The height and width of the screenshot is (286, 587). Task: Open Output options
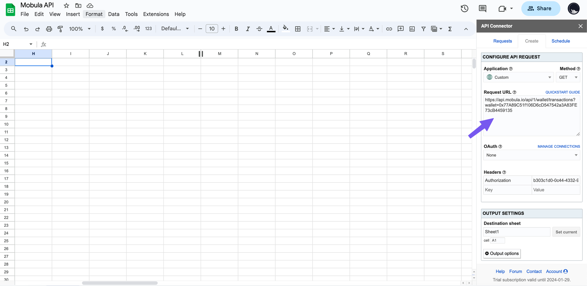502,253
